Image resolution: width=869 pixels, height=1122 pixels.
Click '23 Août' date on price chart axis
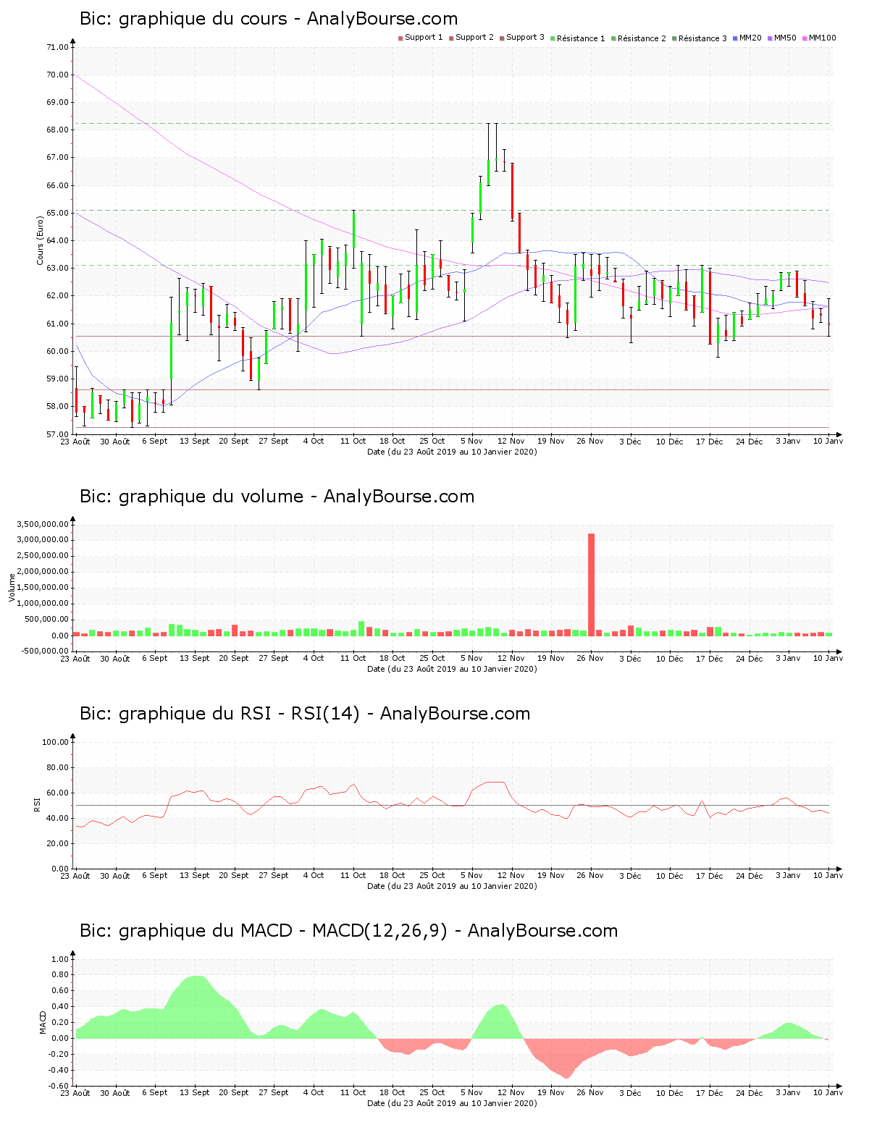75,441
